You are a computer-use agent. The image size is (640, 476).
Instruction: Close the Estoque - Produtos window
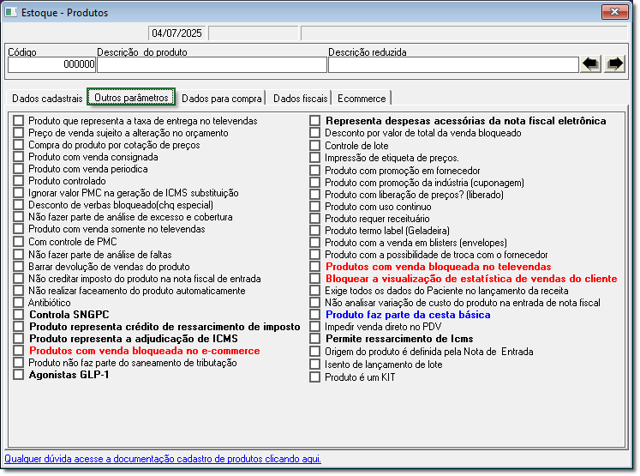pyautogui.click(x=614, y=12)
